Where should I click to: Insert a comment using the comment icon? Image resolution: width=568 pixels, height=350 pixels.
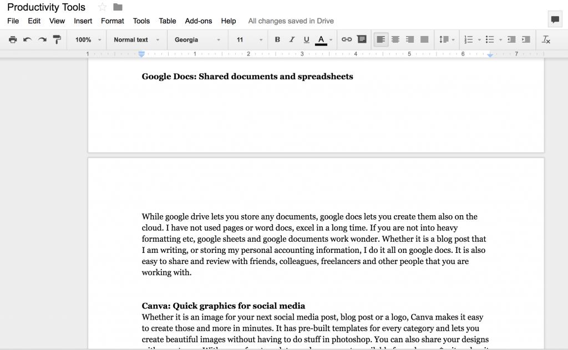point(362,39)
